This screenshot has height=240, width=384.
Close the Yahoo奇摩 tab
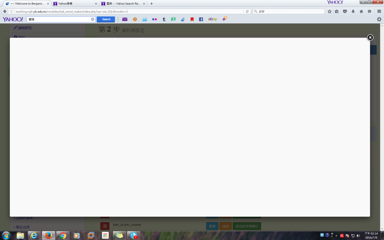96,4
